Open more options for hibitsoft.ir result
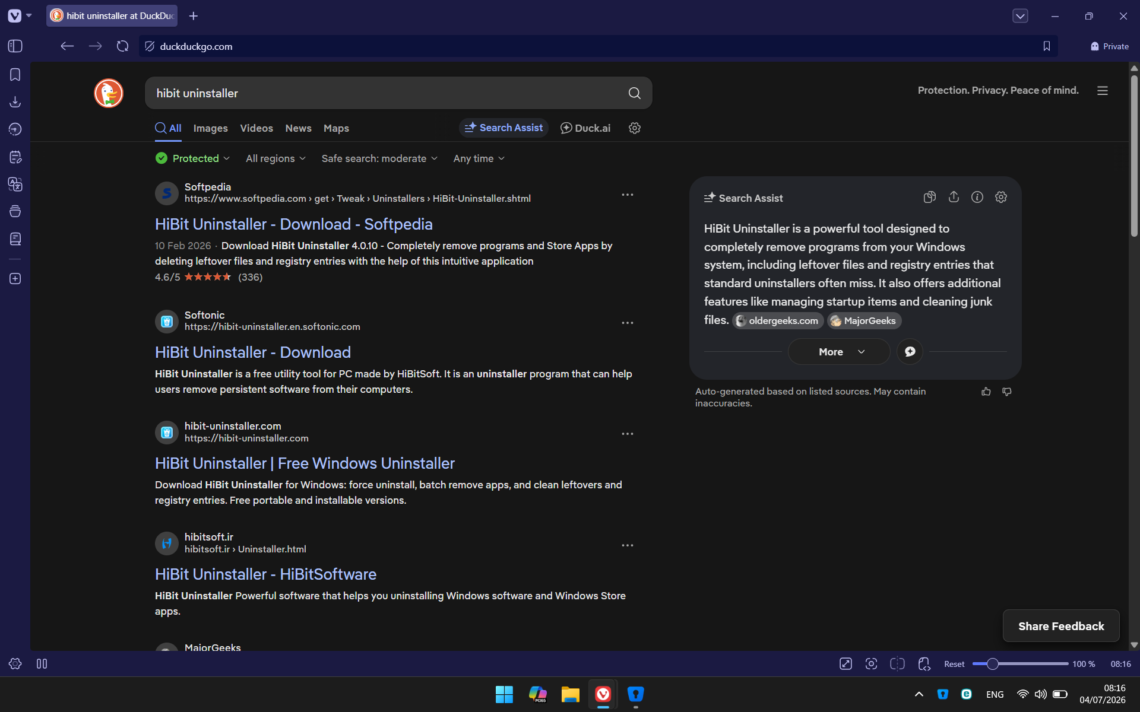The height and width of the screenshot is (712, 1140). [x=628, y=545]
